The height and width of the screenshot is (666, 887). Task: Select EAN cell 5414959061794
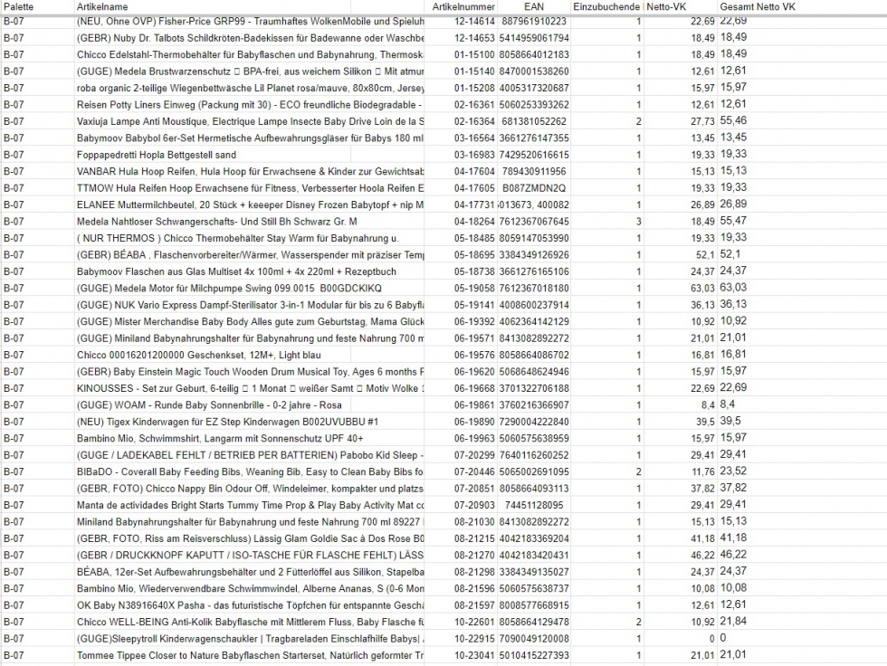click(x=533, y=38)
